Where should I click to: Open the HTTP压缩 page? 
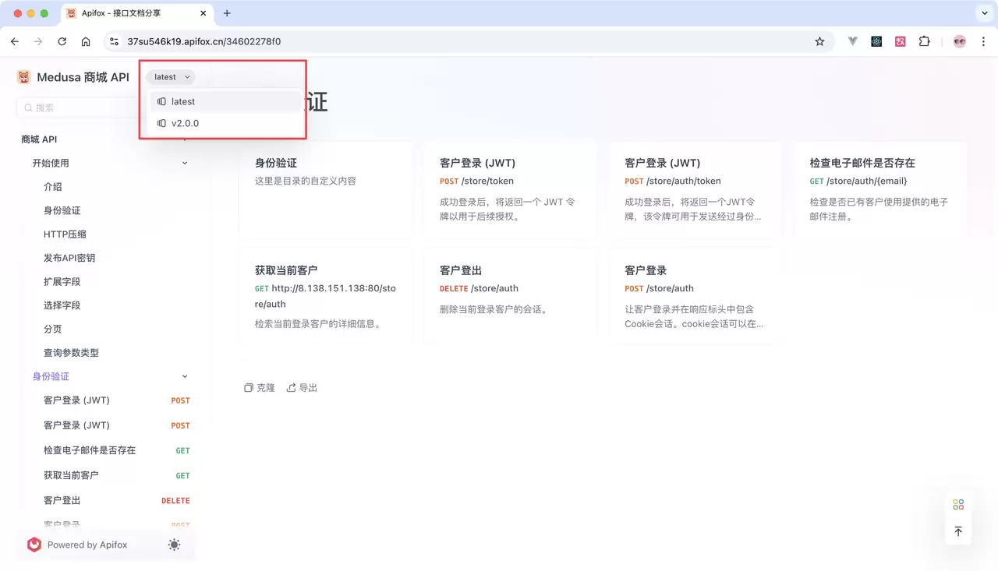[65, 234]
